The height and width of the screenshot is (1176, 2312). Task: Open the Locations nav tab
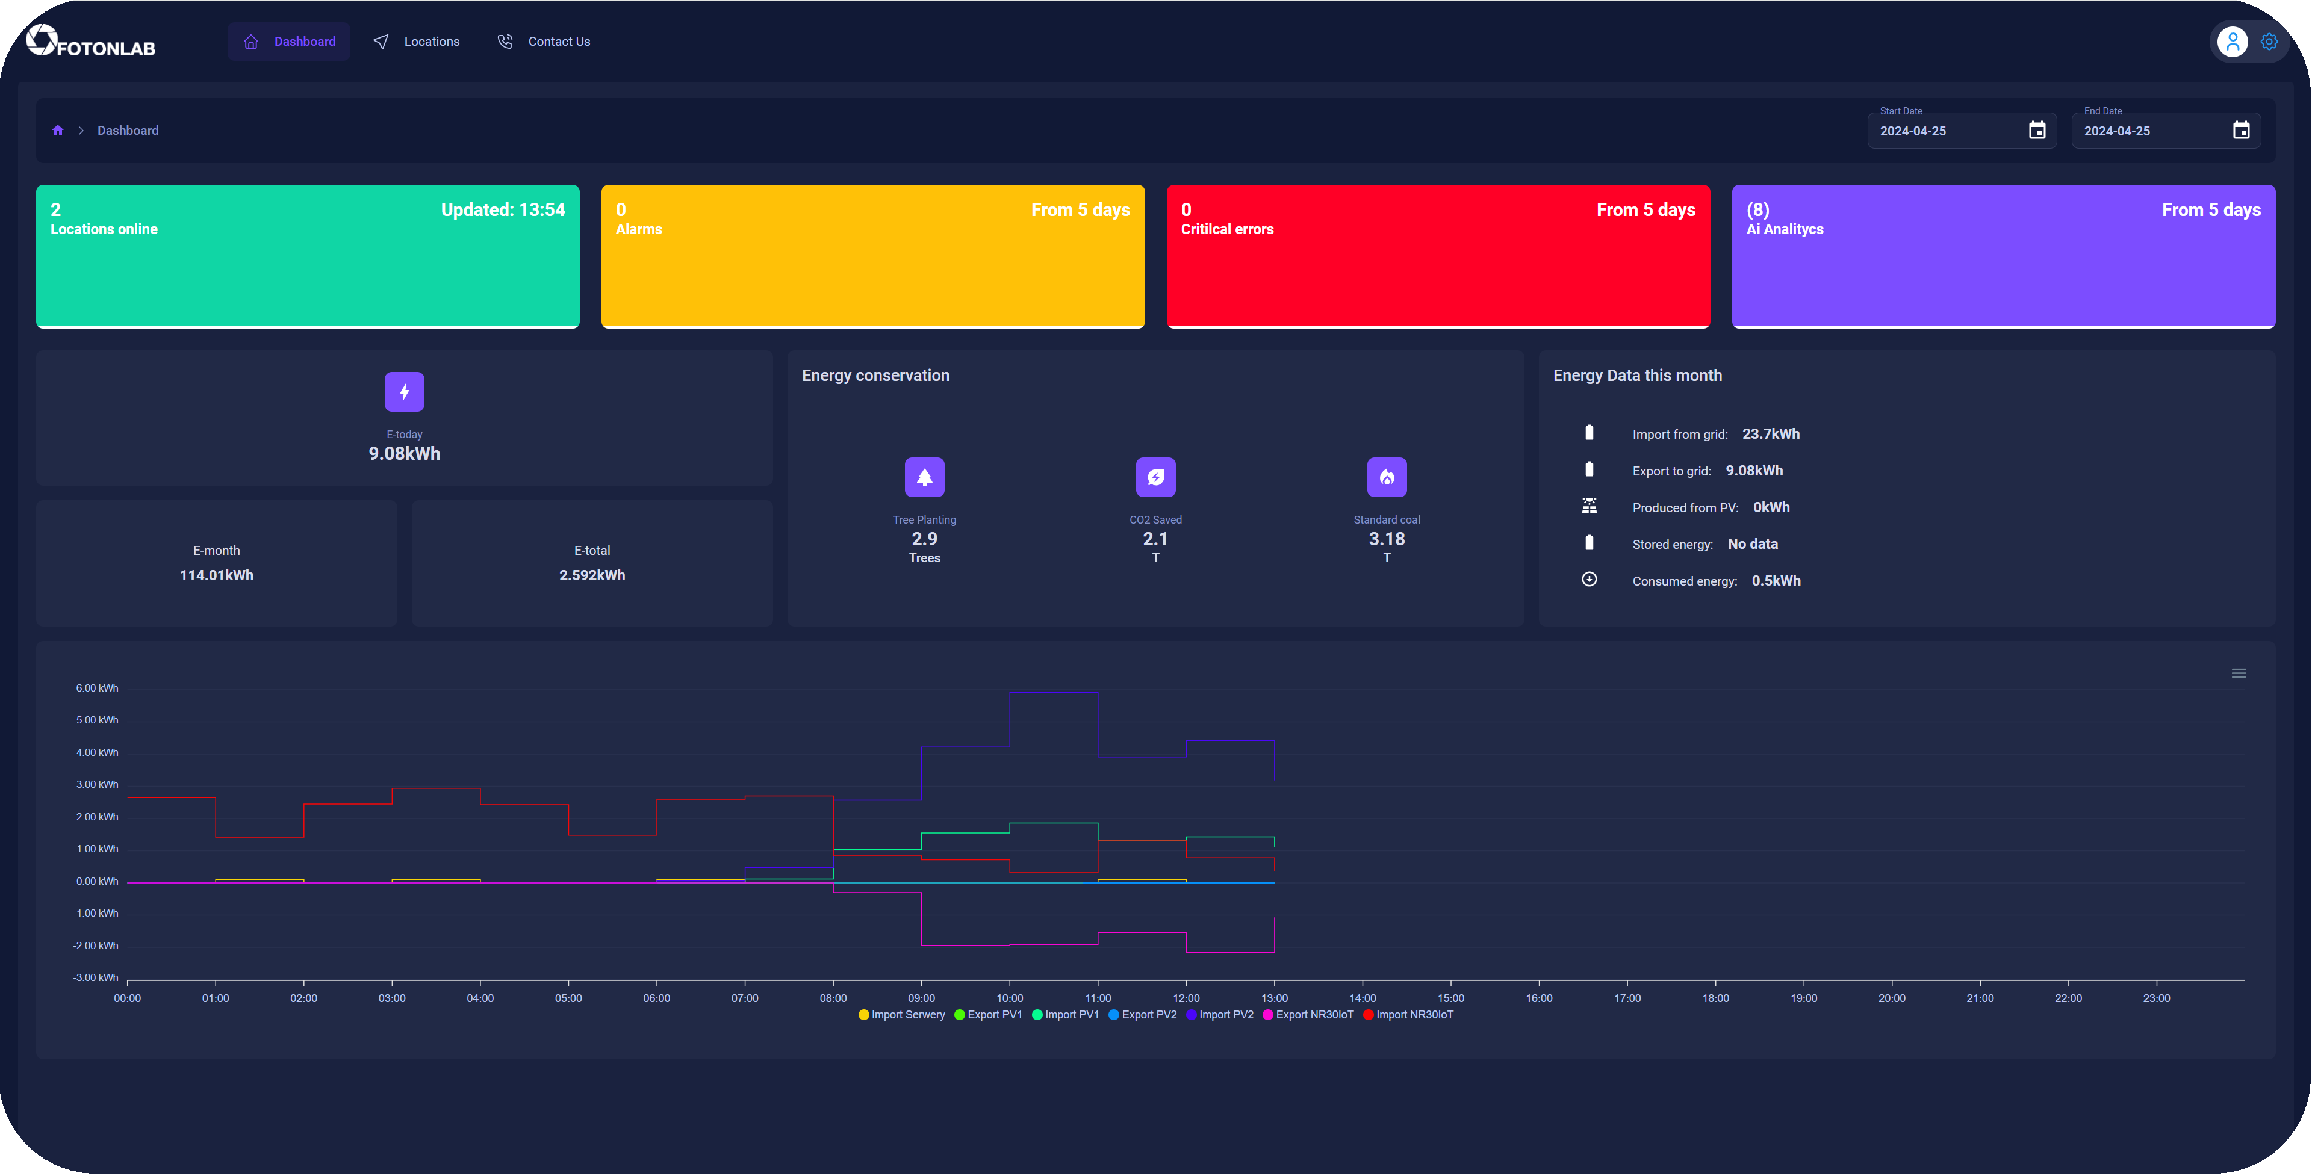[417, 42]
